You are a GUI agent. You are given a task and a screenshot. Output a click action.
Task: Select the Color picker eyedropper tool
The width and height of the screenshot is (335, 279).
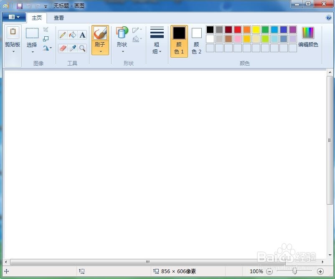pyautogui.click(x=73, y=48)
